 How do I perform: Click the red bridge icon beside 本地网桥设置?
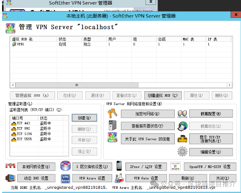pyautogui.click(x=10, y=165)
